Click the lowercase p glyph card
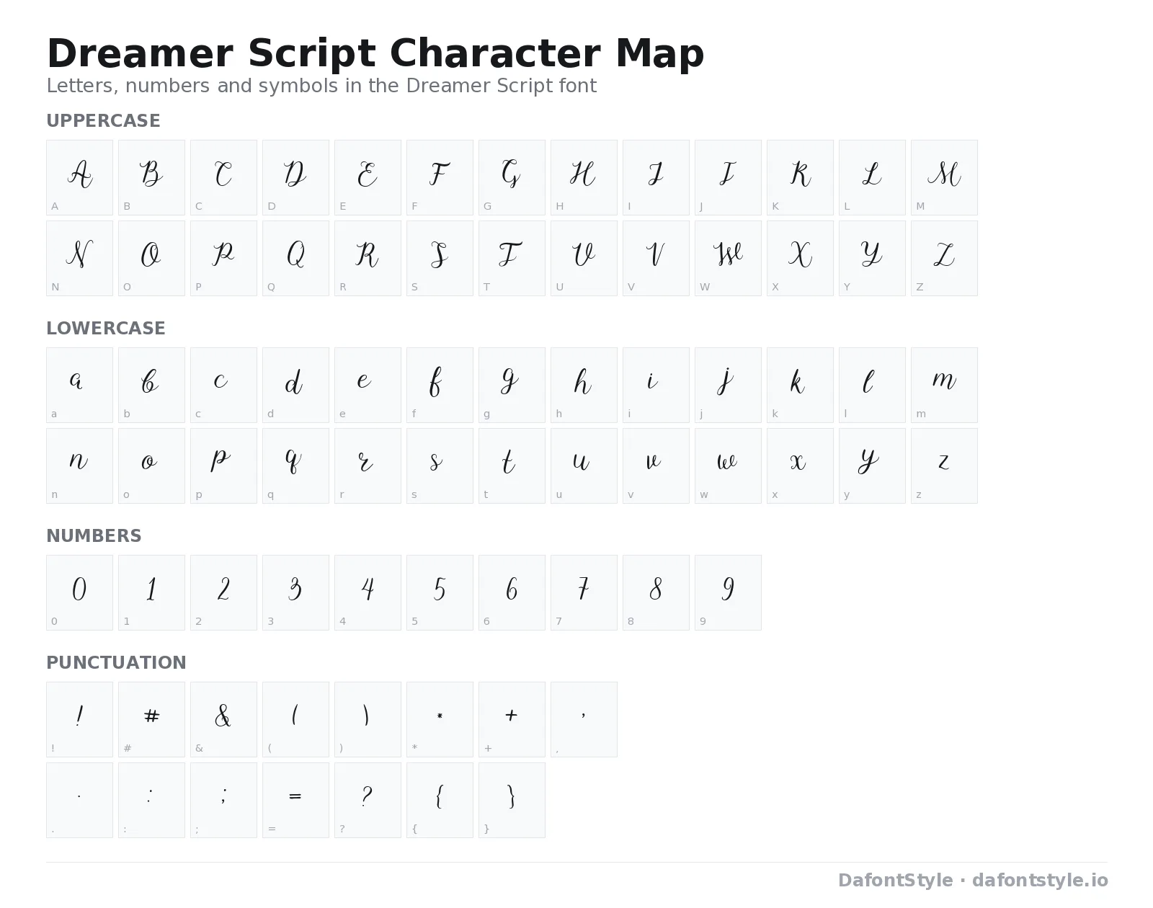 pos(223,466)
